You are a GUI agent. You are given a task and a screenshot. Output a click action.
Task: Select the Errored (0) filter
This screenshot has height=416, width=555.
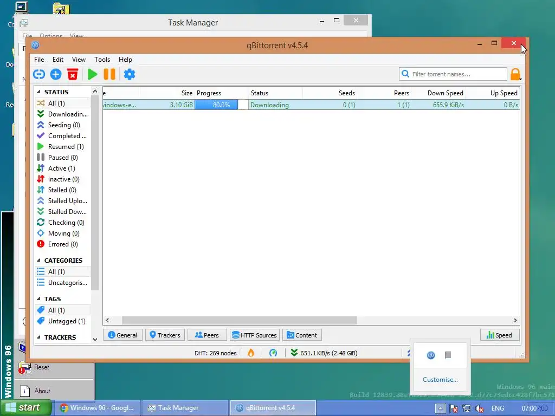63,244
